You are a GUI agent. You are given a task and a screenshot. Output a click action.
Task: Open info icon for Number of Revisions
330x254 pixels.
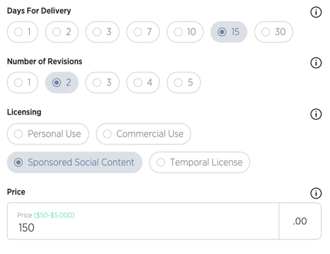pyautogui.click(x=316, y=62)
